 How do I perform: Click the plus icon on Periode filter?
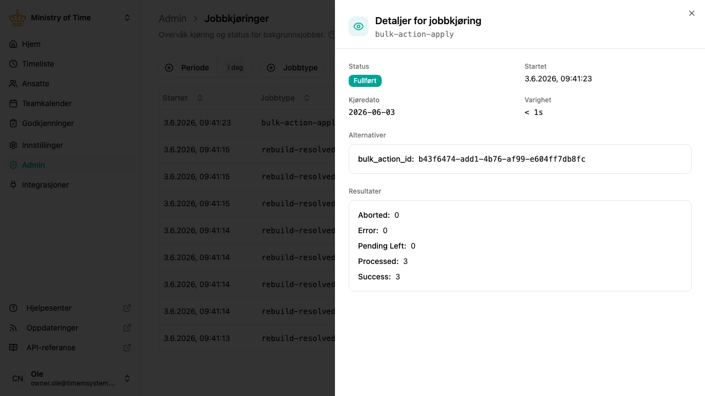tap(169, 68)
